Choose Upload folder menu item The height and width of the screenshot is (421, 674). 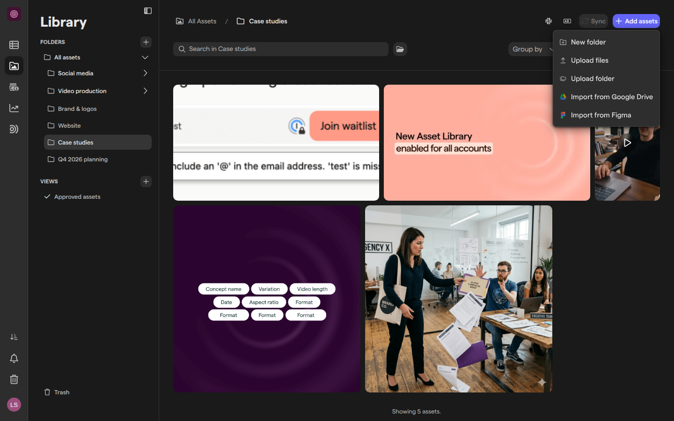pyautogui.click(x=606, y=79)
